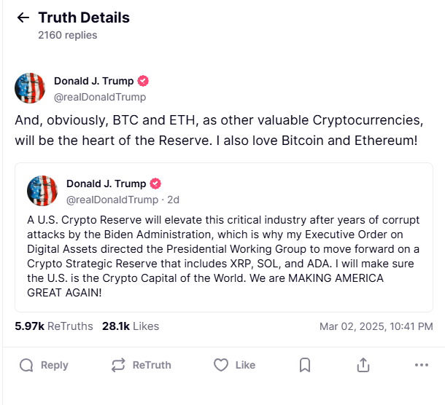Open the quoted Crypto Reserve post text
445x405 pixels.
(x=222, y=256)
